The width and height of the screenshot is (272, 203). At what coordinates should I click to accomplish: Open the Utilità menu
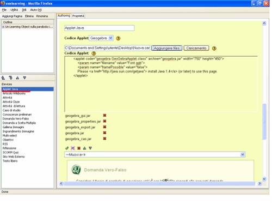tap(14, 10)
